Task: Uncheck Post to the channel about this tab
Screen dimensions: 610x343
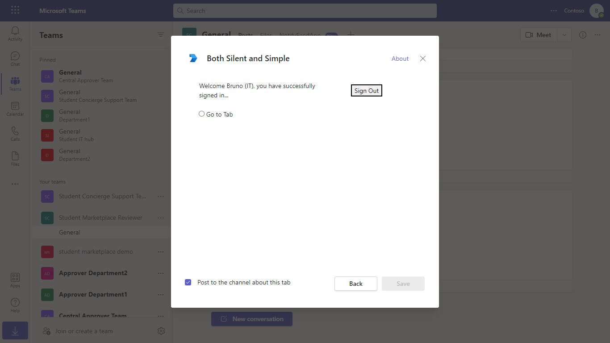Action: [x=188, y=282]
